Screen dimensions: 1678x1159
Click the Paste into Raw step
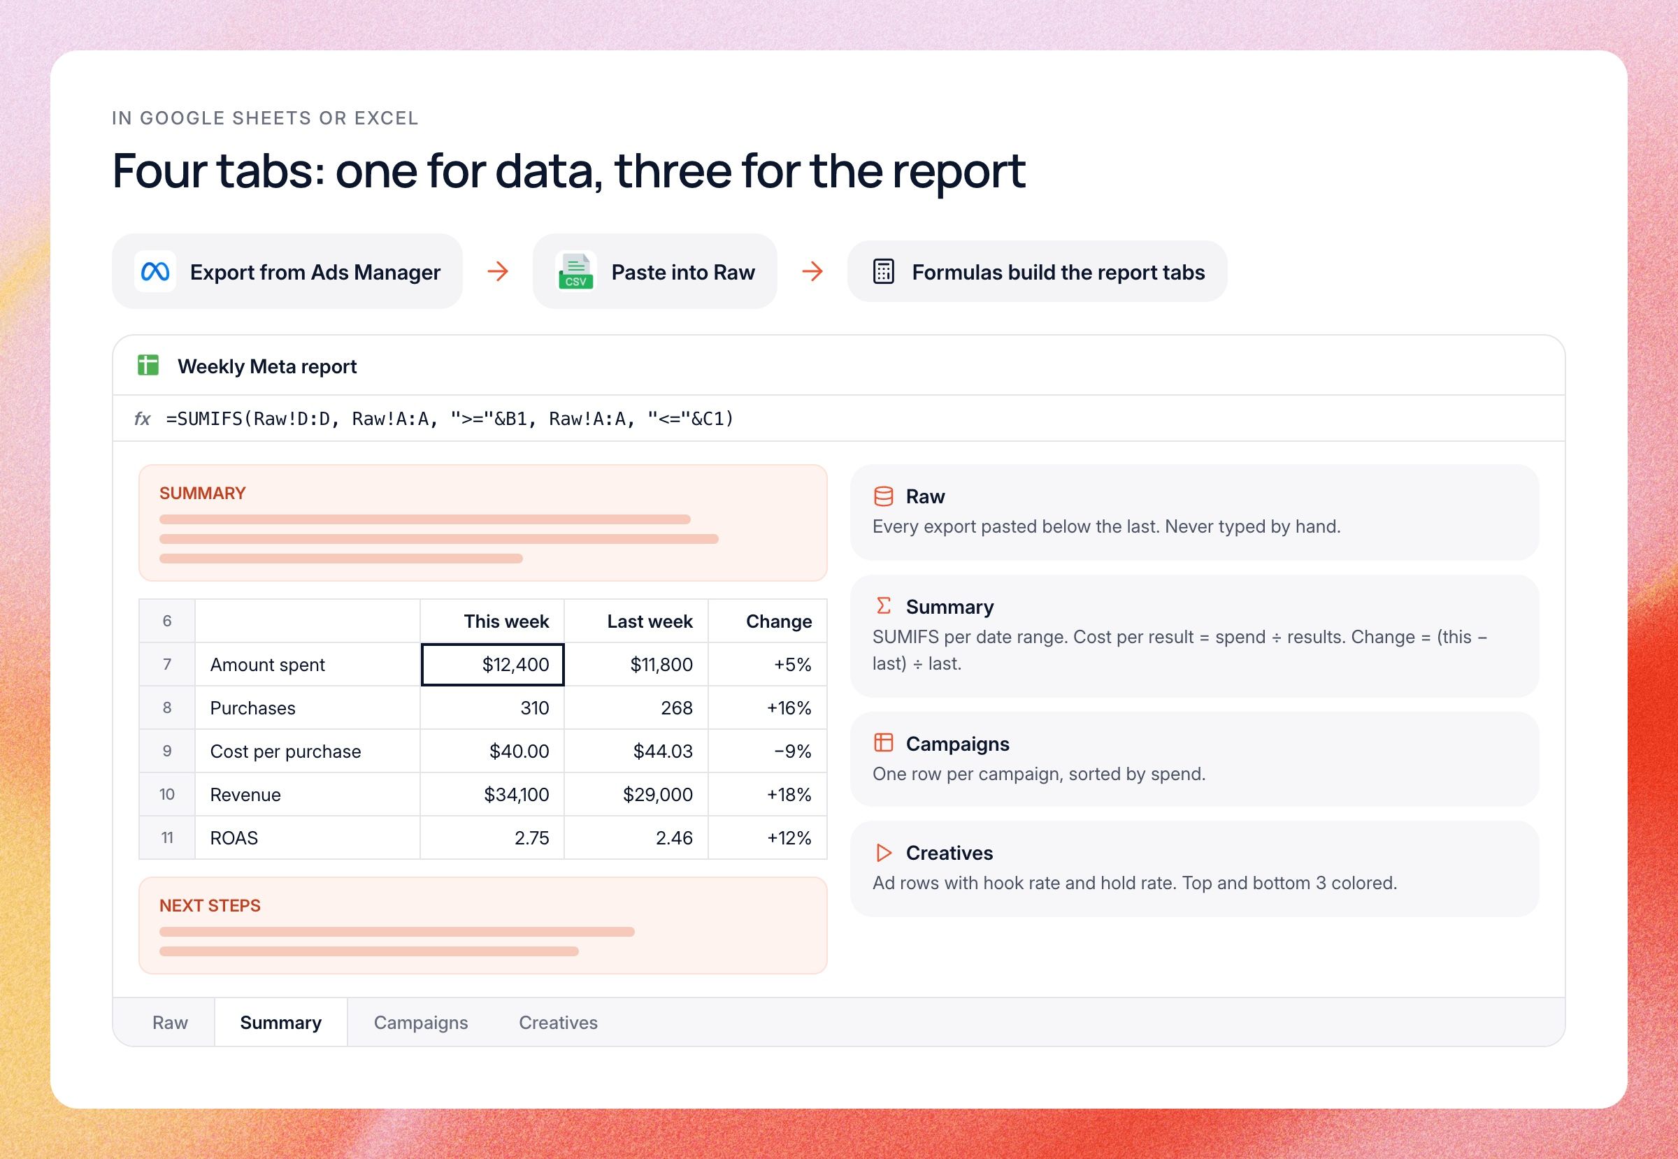tap(654, 272)
